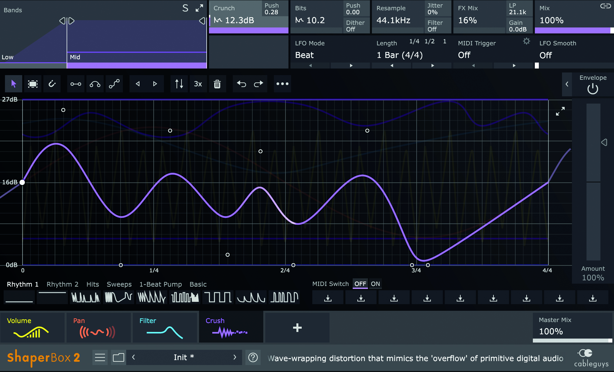Viewport: 614px width, 372px height.
Task: Expand the Bands view
Action: point(199,8)
